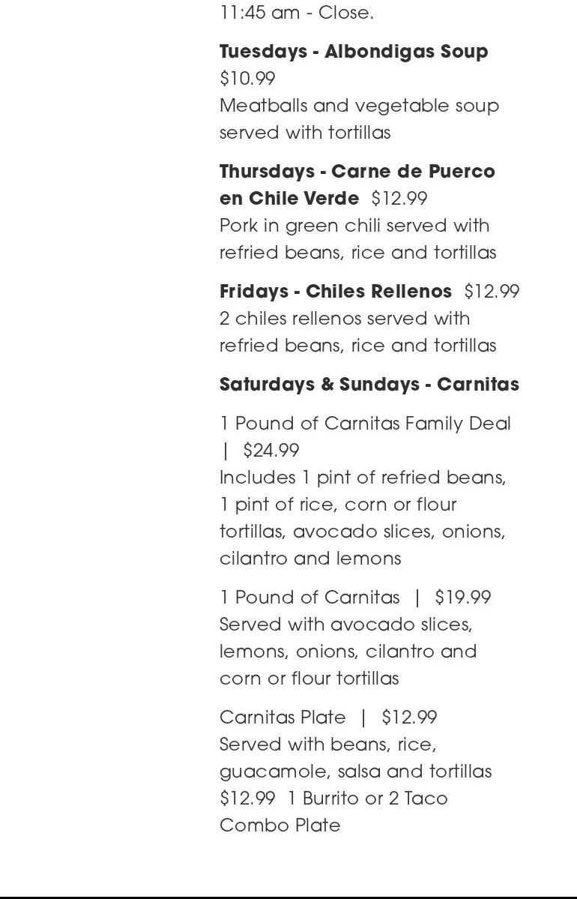Click the "2 chiles rellenos served with" description
This screenshot has height=899, width=577.
(x=345, y=319)
